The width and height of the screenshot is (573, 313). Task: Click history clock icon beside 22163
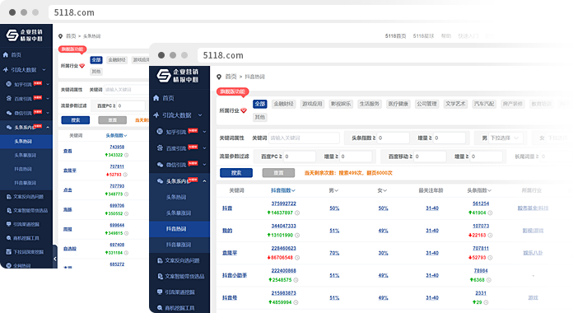click(490, 235)
